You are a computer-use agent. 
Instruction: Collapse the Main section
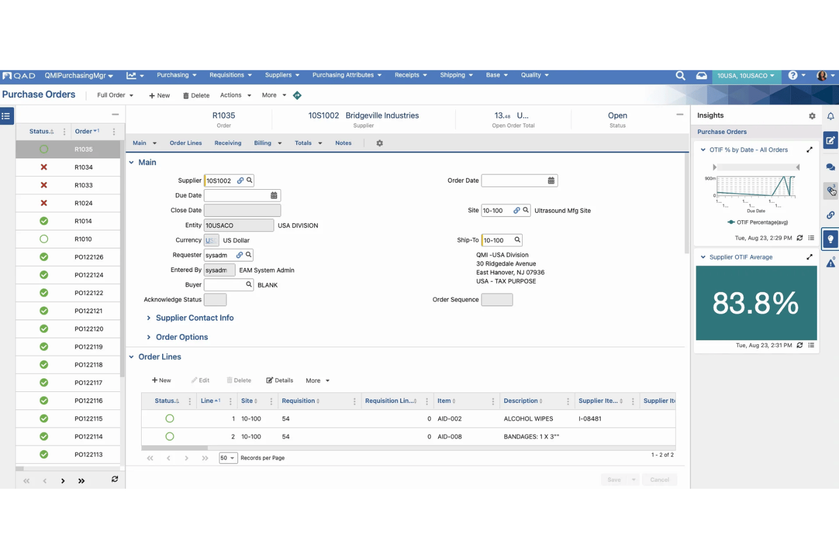[x=132, y=163]
